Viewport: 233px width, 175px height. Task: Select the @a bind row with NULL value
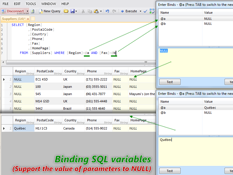(x=196, y=19)
